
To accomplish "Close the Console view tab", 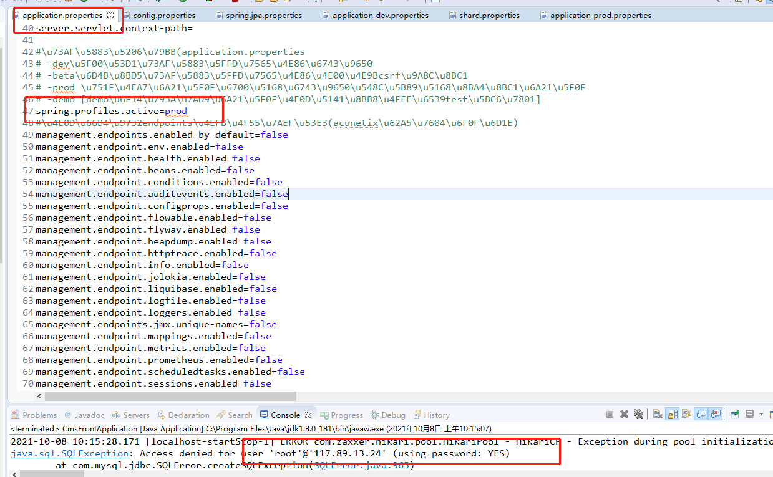I will pyautogui.click(x=308, y=415).
